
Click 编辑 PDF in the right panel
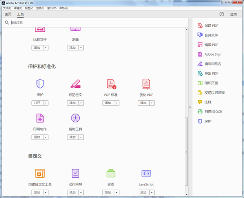[x=208, y=45]
